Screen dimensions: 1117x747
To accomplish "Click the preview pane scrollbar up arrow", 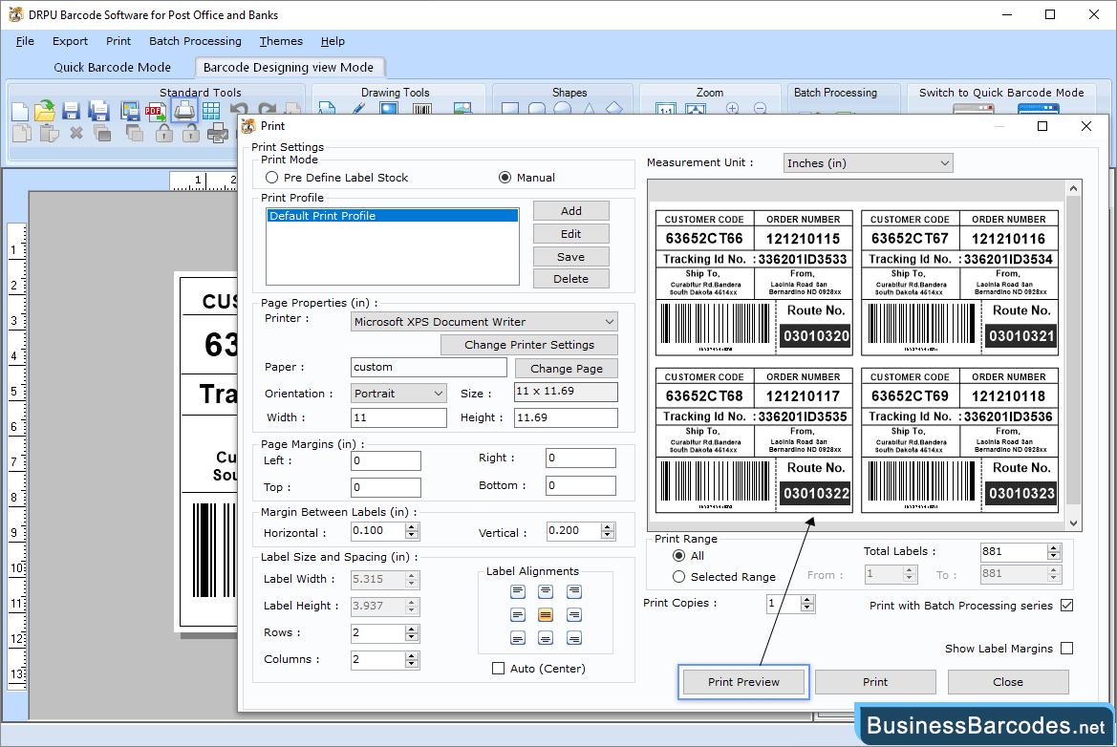I will pos(1074,189).
